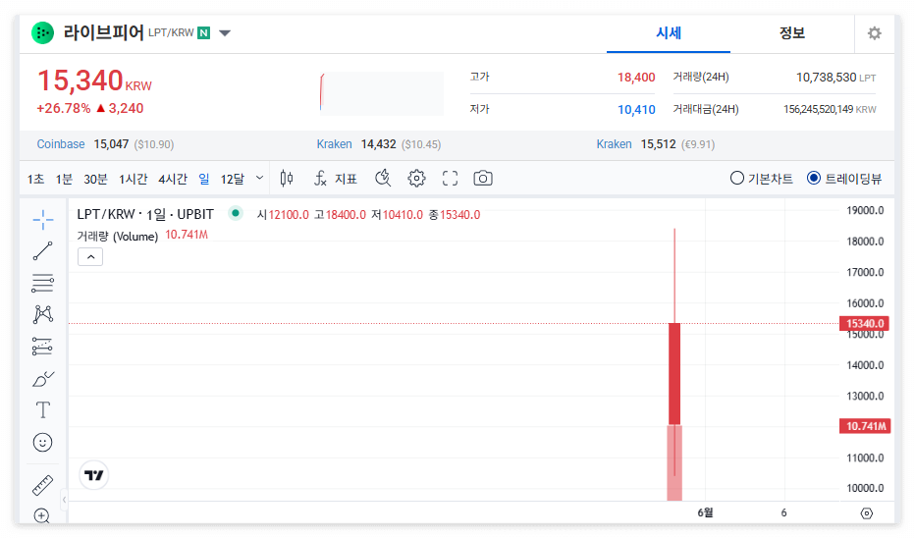Viewport: 915px width, 538px height.
Task: Select the text T tool
Action: pyautogui.click(x=42, y=410)
